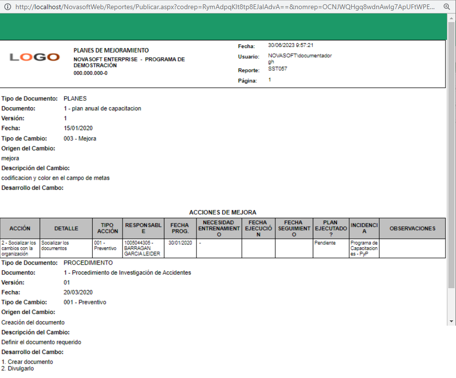This screenshot has height=378, width=456.
Task: Click the '1. Crear documento' line
Action: [x=27, y=362]
